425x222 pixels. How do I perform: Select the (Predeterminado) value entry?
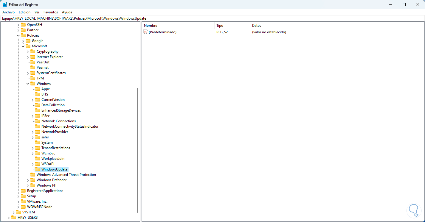(162, 32)
